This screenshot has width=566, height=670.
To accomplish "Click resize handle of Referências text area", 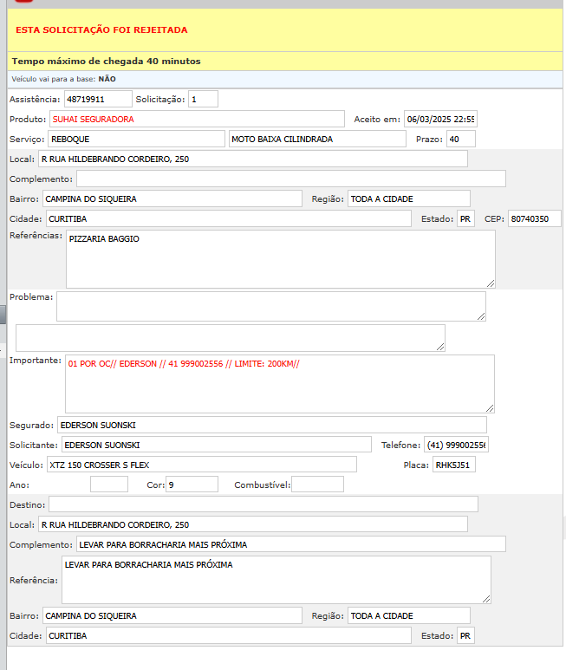I will point(491,283).
